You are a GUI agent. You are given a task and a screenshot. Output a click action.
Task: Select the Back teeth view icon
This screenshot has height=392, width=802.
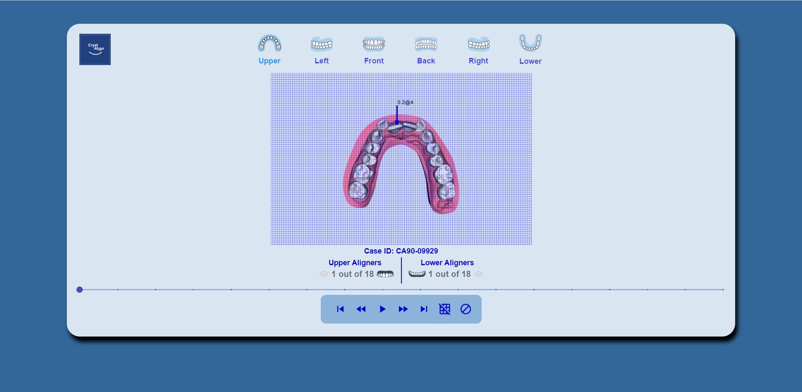(426, 44)
